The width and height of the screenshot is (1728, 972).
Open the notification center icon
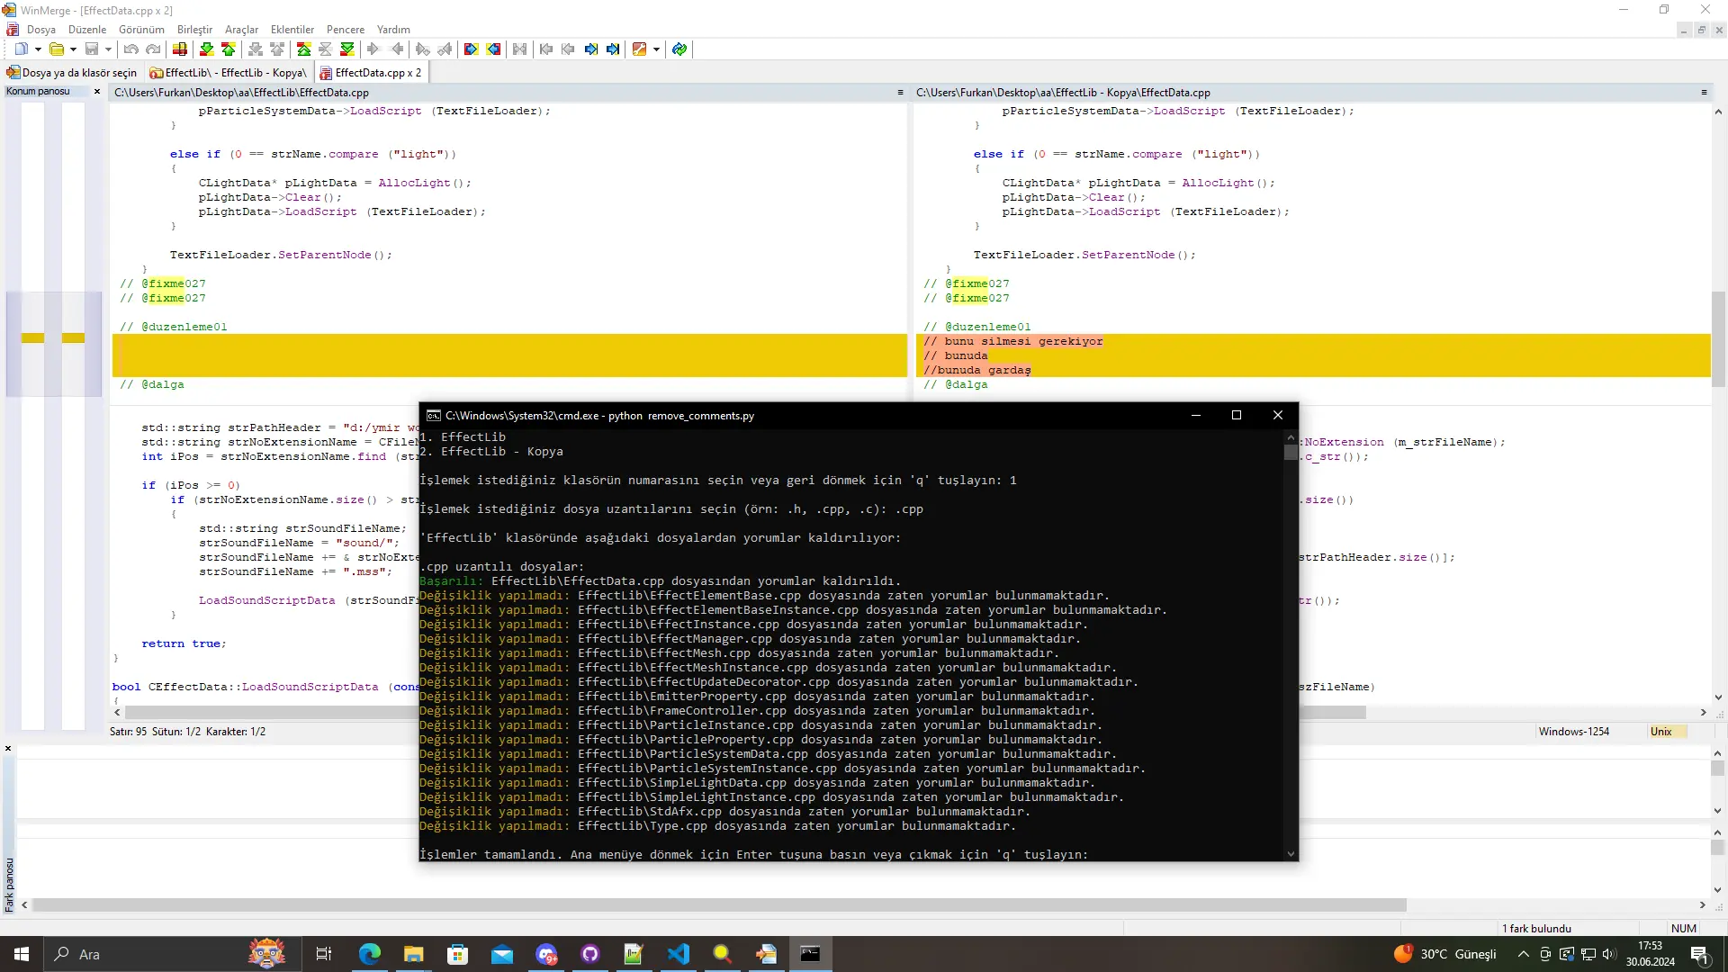point(1699,954)
